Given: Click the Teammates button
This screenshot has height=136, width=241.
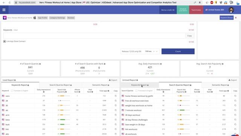Looking at the screenshot, I should [x=196, y=10].
